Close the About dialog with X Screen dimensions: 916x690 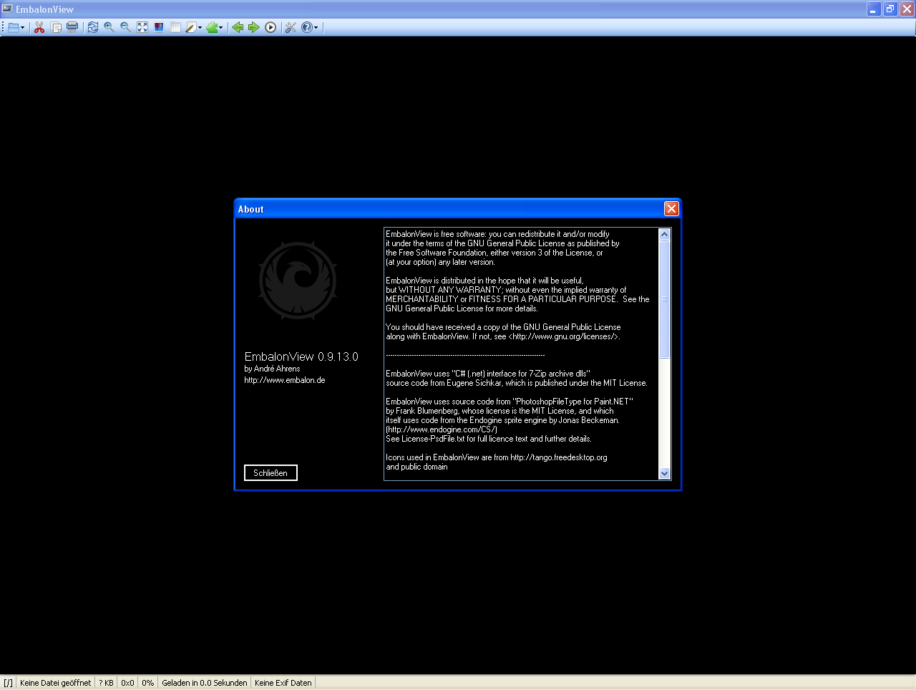[x=671, y=208]
